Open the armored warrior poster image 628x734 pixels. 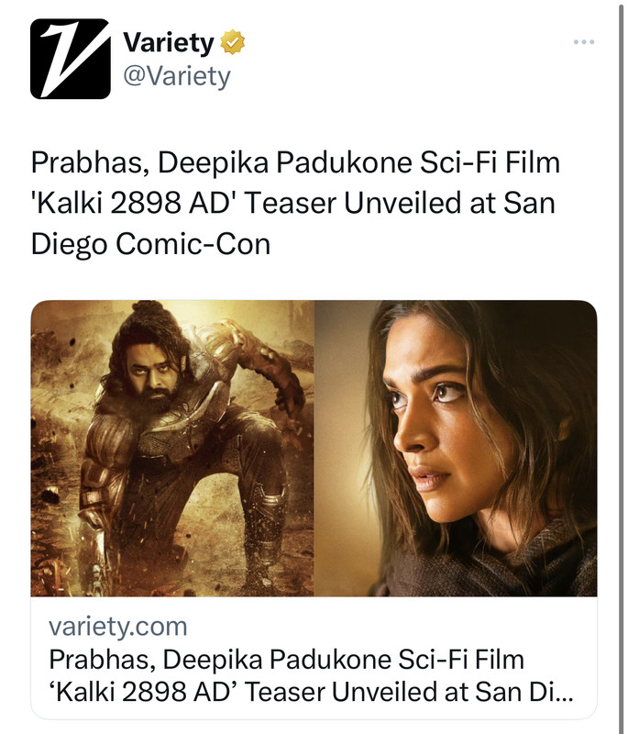tap(172, 448)
